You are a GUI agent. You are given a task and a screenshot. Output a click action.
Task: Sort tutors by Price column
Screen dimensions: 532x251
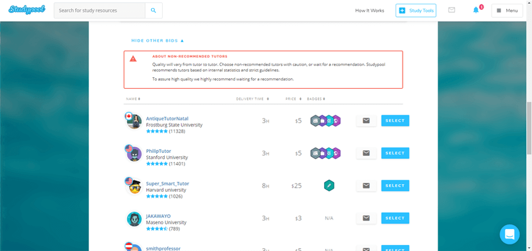tap(293, 99)
